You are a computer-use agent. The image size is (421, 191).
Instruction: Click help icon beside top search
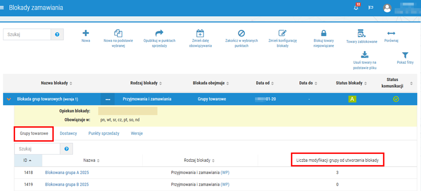click(57, 35)
